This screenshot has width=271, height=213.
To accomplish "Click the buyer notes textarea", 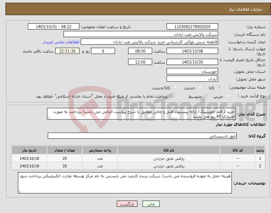I will (125, 183).
